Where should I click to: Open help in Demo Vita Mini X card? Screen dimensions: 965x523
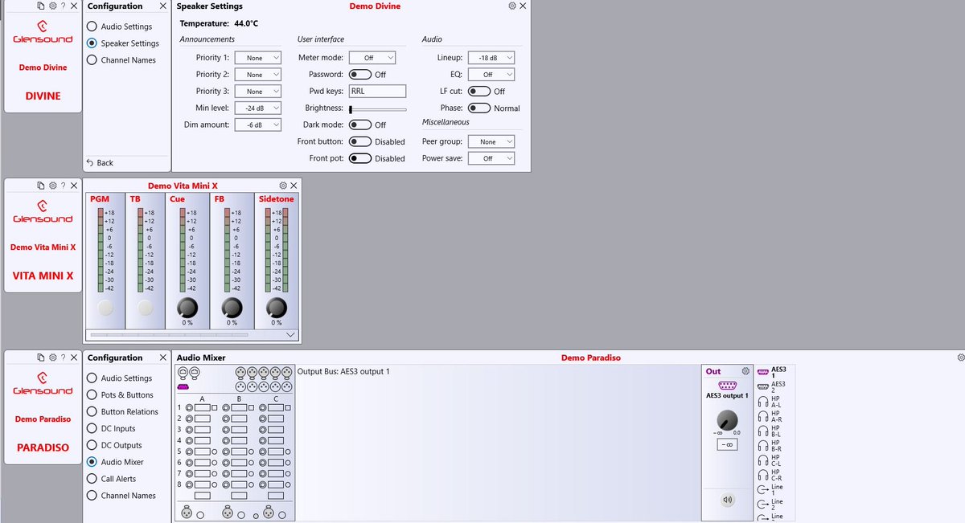point(63,186)
